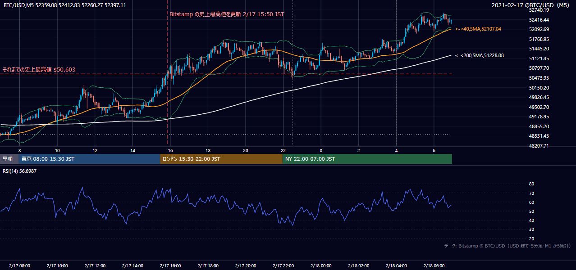Click the RSI(14) 56.6987 indicator label
Viewport: 576px width, 270px height.
(x=20, y=171)
